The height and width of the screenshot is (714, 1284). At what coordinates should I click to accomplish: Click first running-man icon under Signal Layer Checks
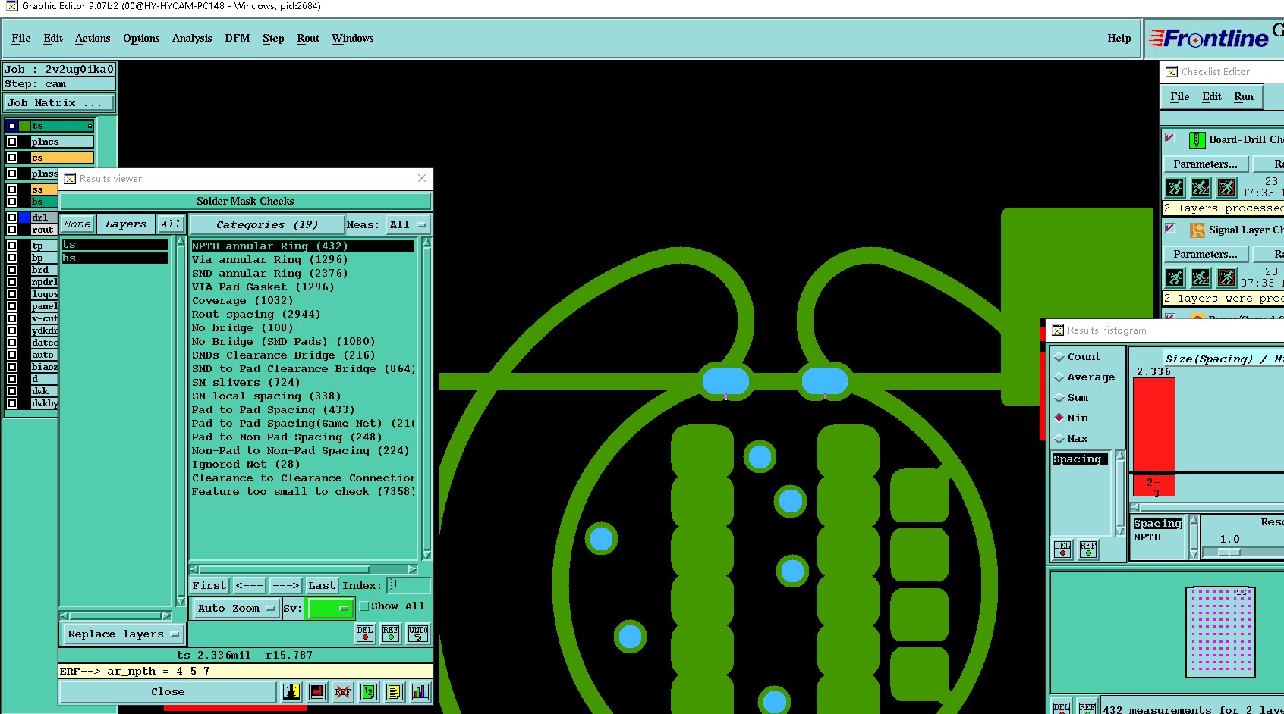[1175, 277]
